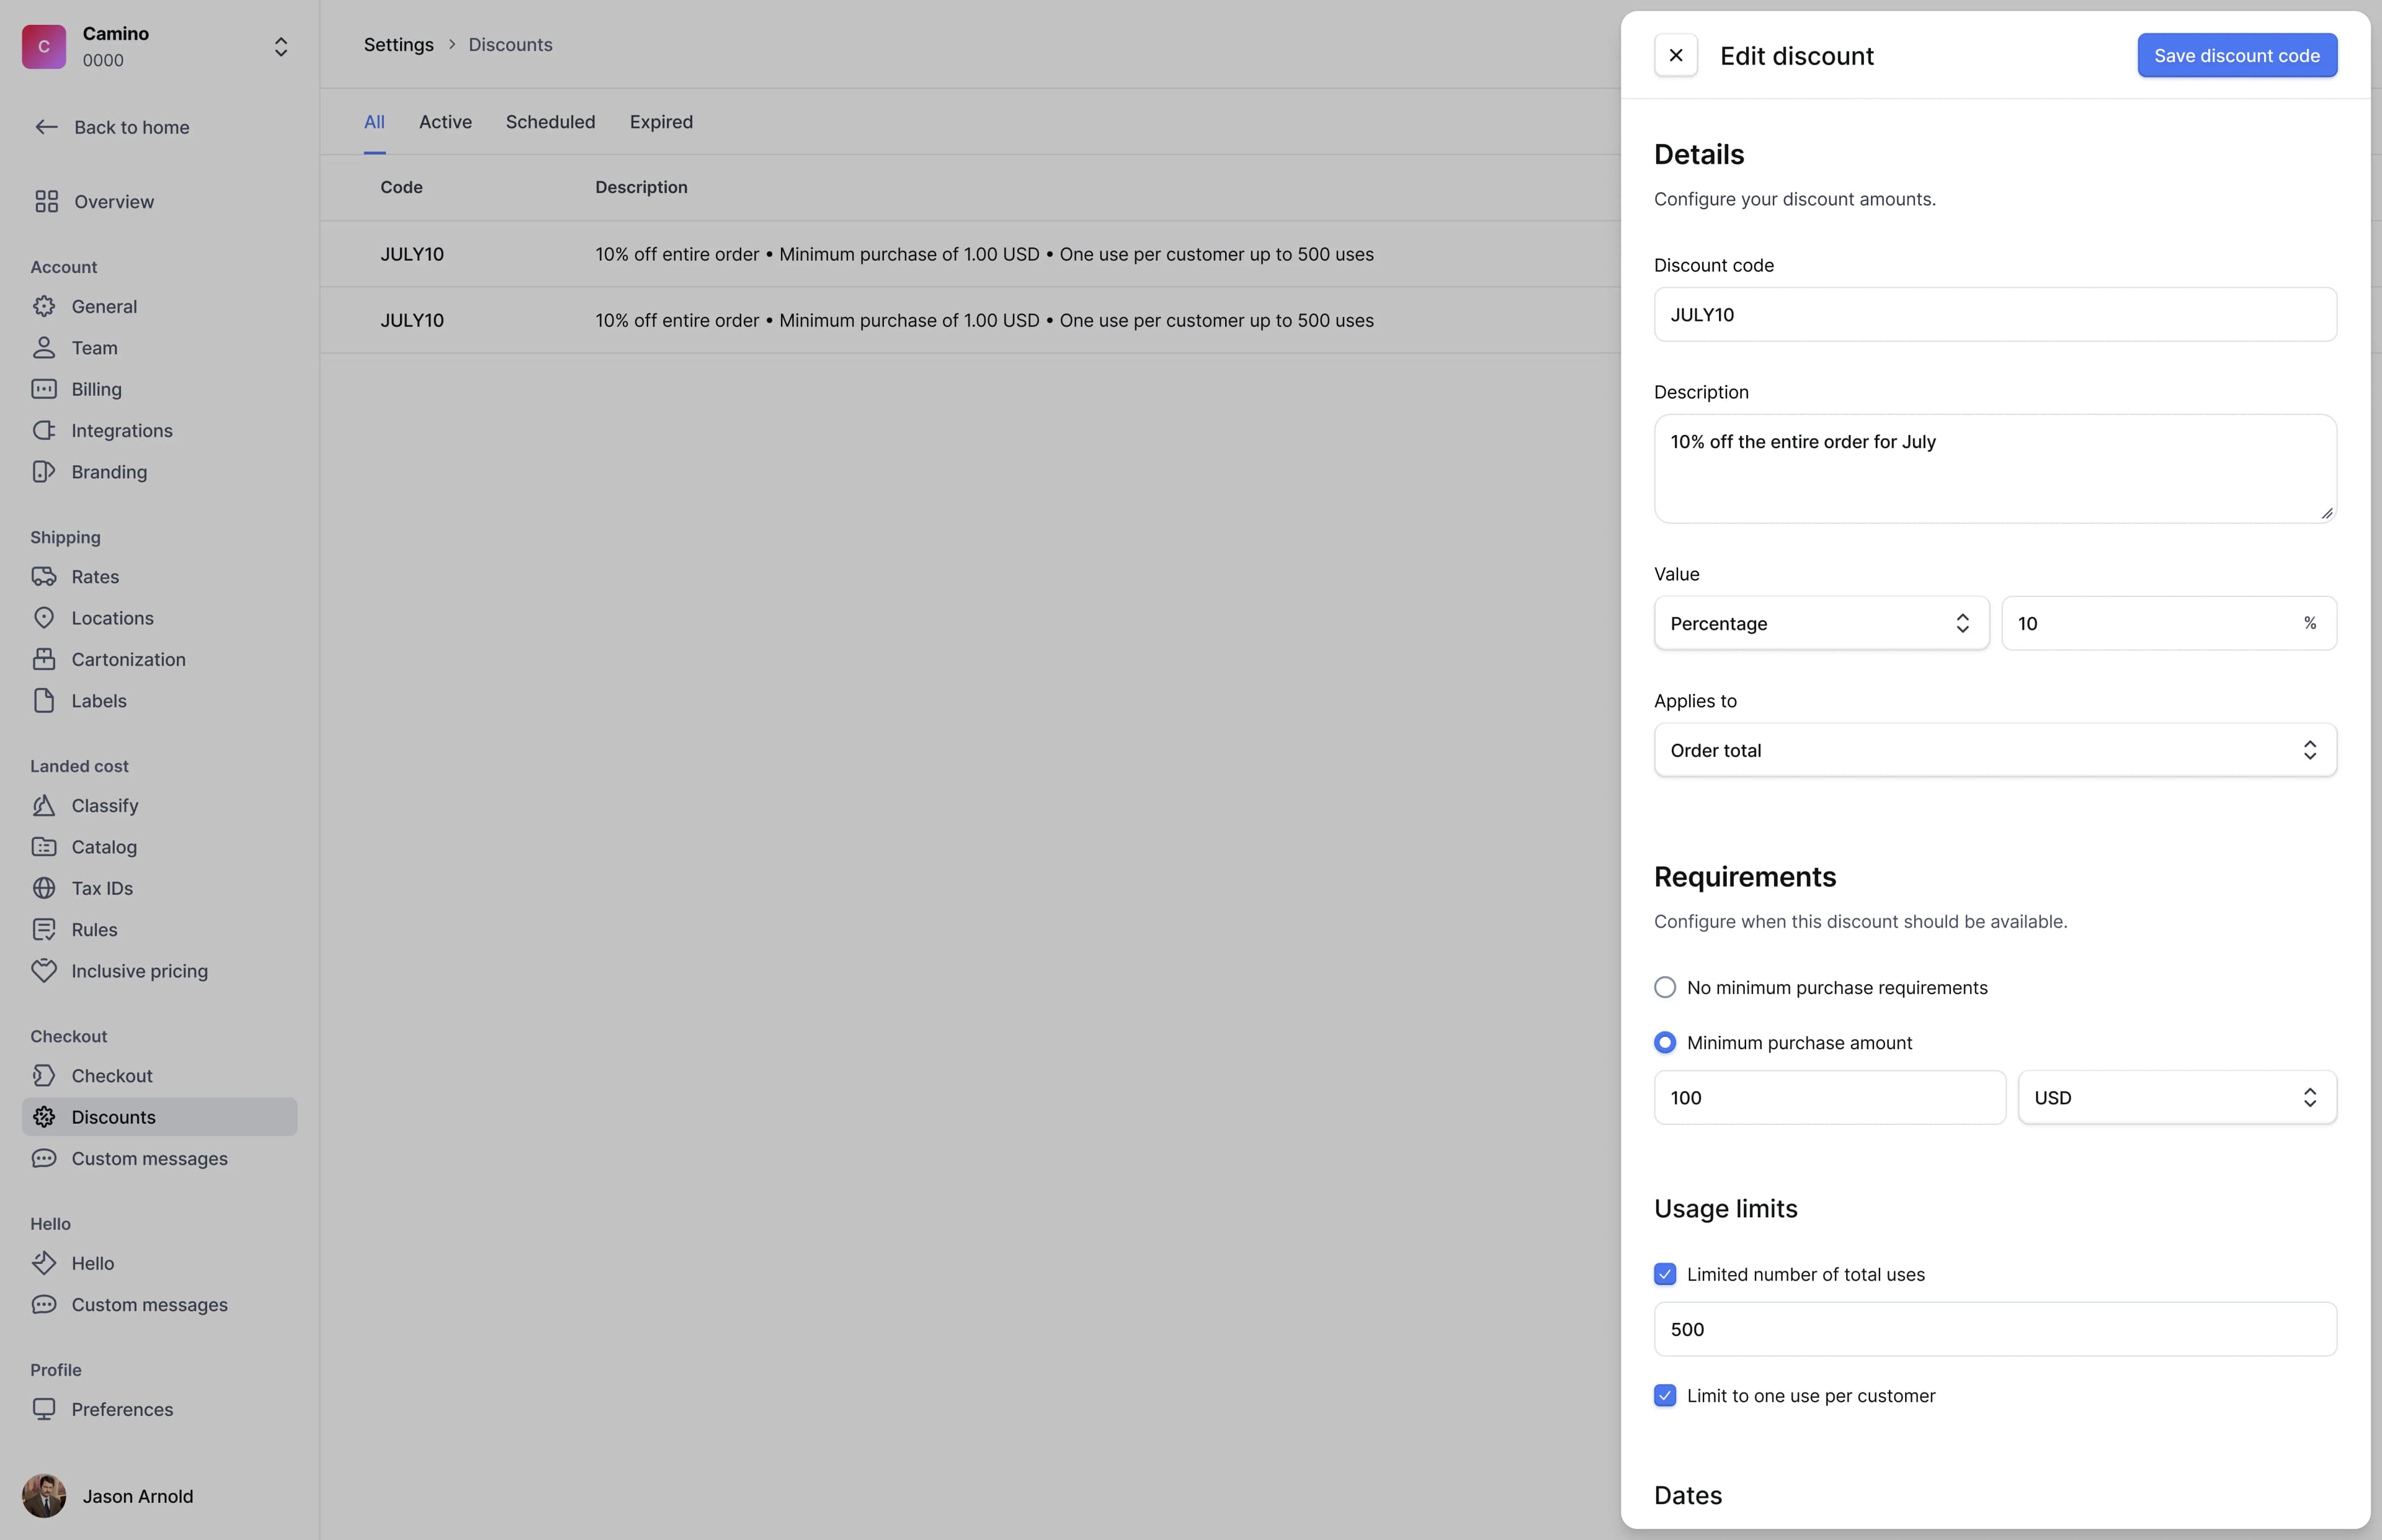
Task: Open the USD currency dropdown
Action: (2177, 1098)
